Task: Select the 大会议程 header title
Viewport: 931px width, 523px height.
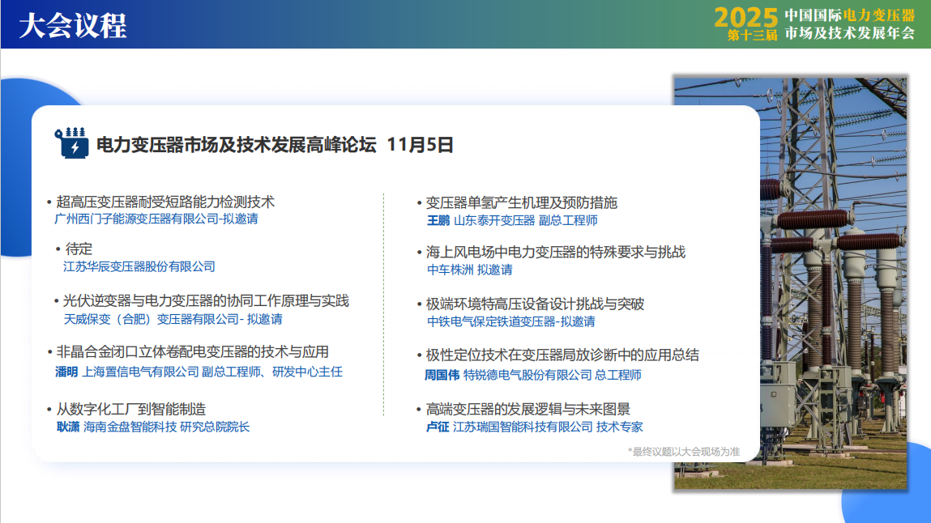Action: (72, 26)
